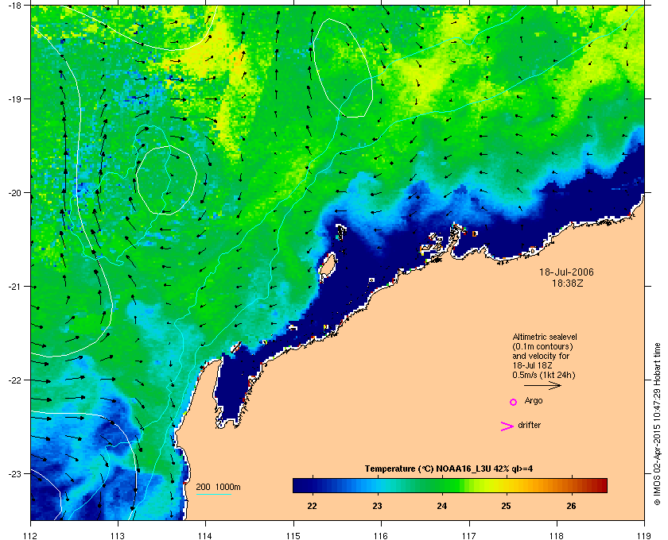Click the 0.5m/s velocity scale arrow
The image size is (668, 540).
pyautogui.click(x=542, y=386)
